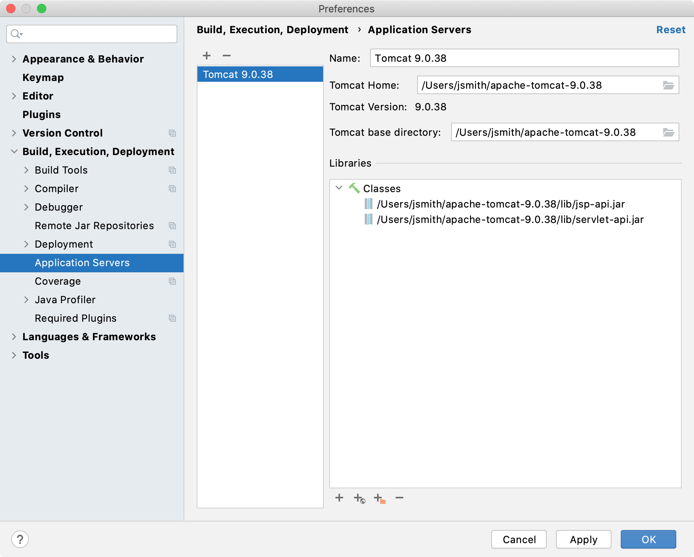The height and width of the screenshot is (557, 694).
Task: Focus the Name text field
Action: coord(524,58)
